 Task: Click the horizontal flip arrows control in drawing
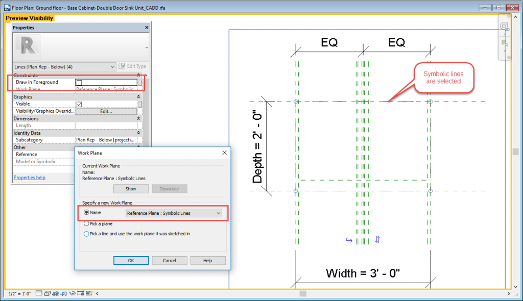coord(349,240)
